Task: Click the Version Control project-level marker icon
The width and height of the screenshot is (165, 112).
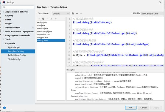Action: pyautogui.click(x=33, y=28)
